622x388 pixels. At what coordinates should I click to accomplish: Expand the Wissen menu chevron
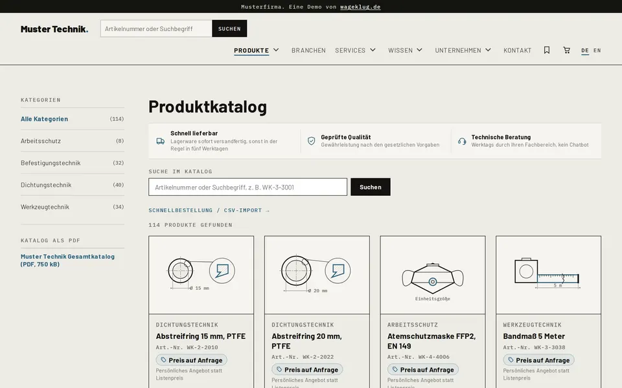point(419,50)
